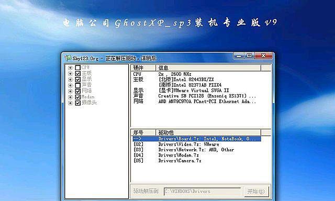Click the Sky123.Org app icon in title bar
This screenshot has height=201, width=335.
pyautogui.click(x=68, y=58)
